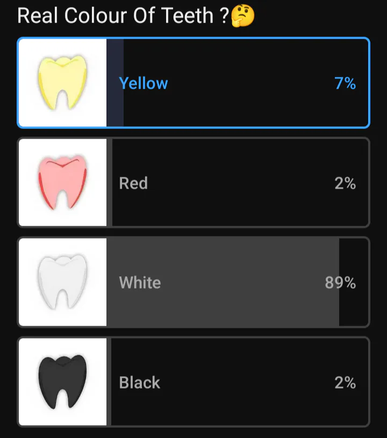Click the Yellow option's dark blue progress bar
The width and height of the screenshot is (387, 438).
(x=115, y=83)
